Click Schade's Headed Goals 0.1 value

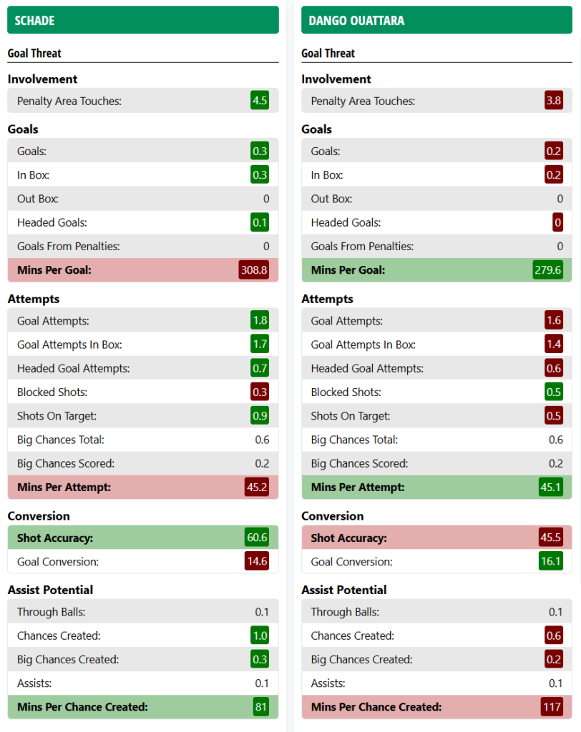point(260,223)
